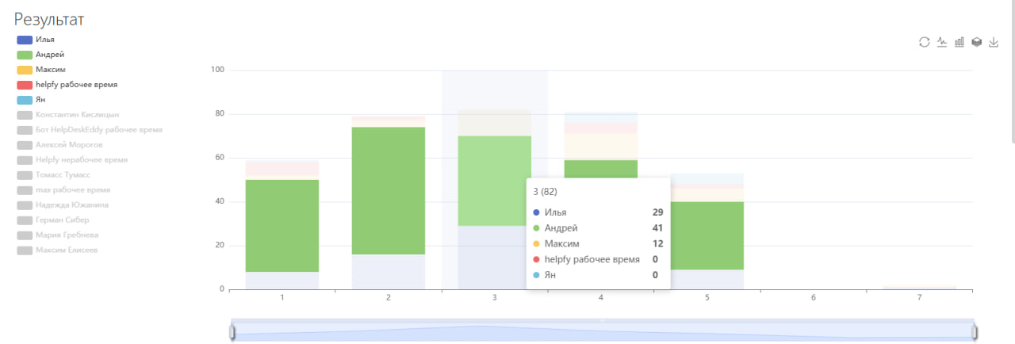The width and height of the screenshot is (1015, 344).
Task: Restore the chart to its original state
Action: click(924, 42)
